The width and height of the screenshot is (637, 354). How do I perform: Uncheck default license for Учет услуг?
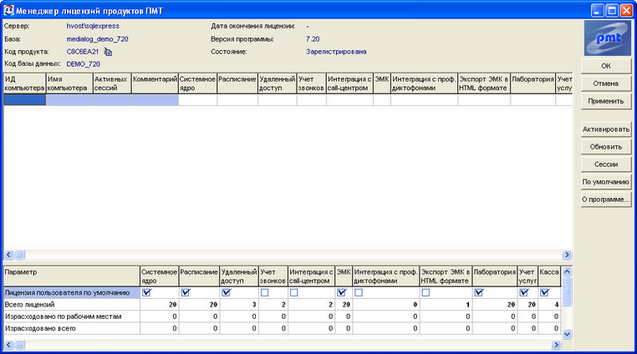524,292
